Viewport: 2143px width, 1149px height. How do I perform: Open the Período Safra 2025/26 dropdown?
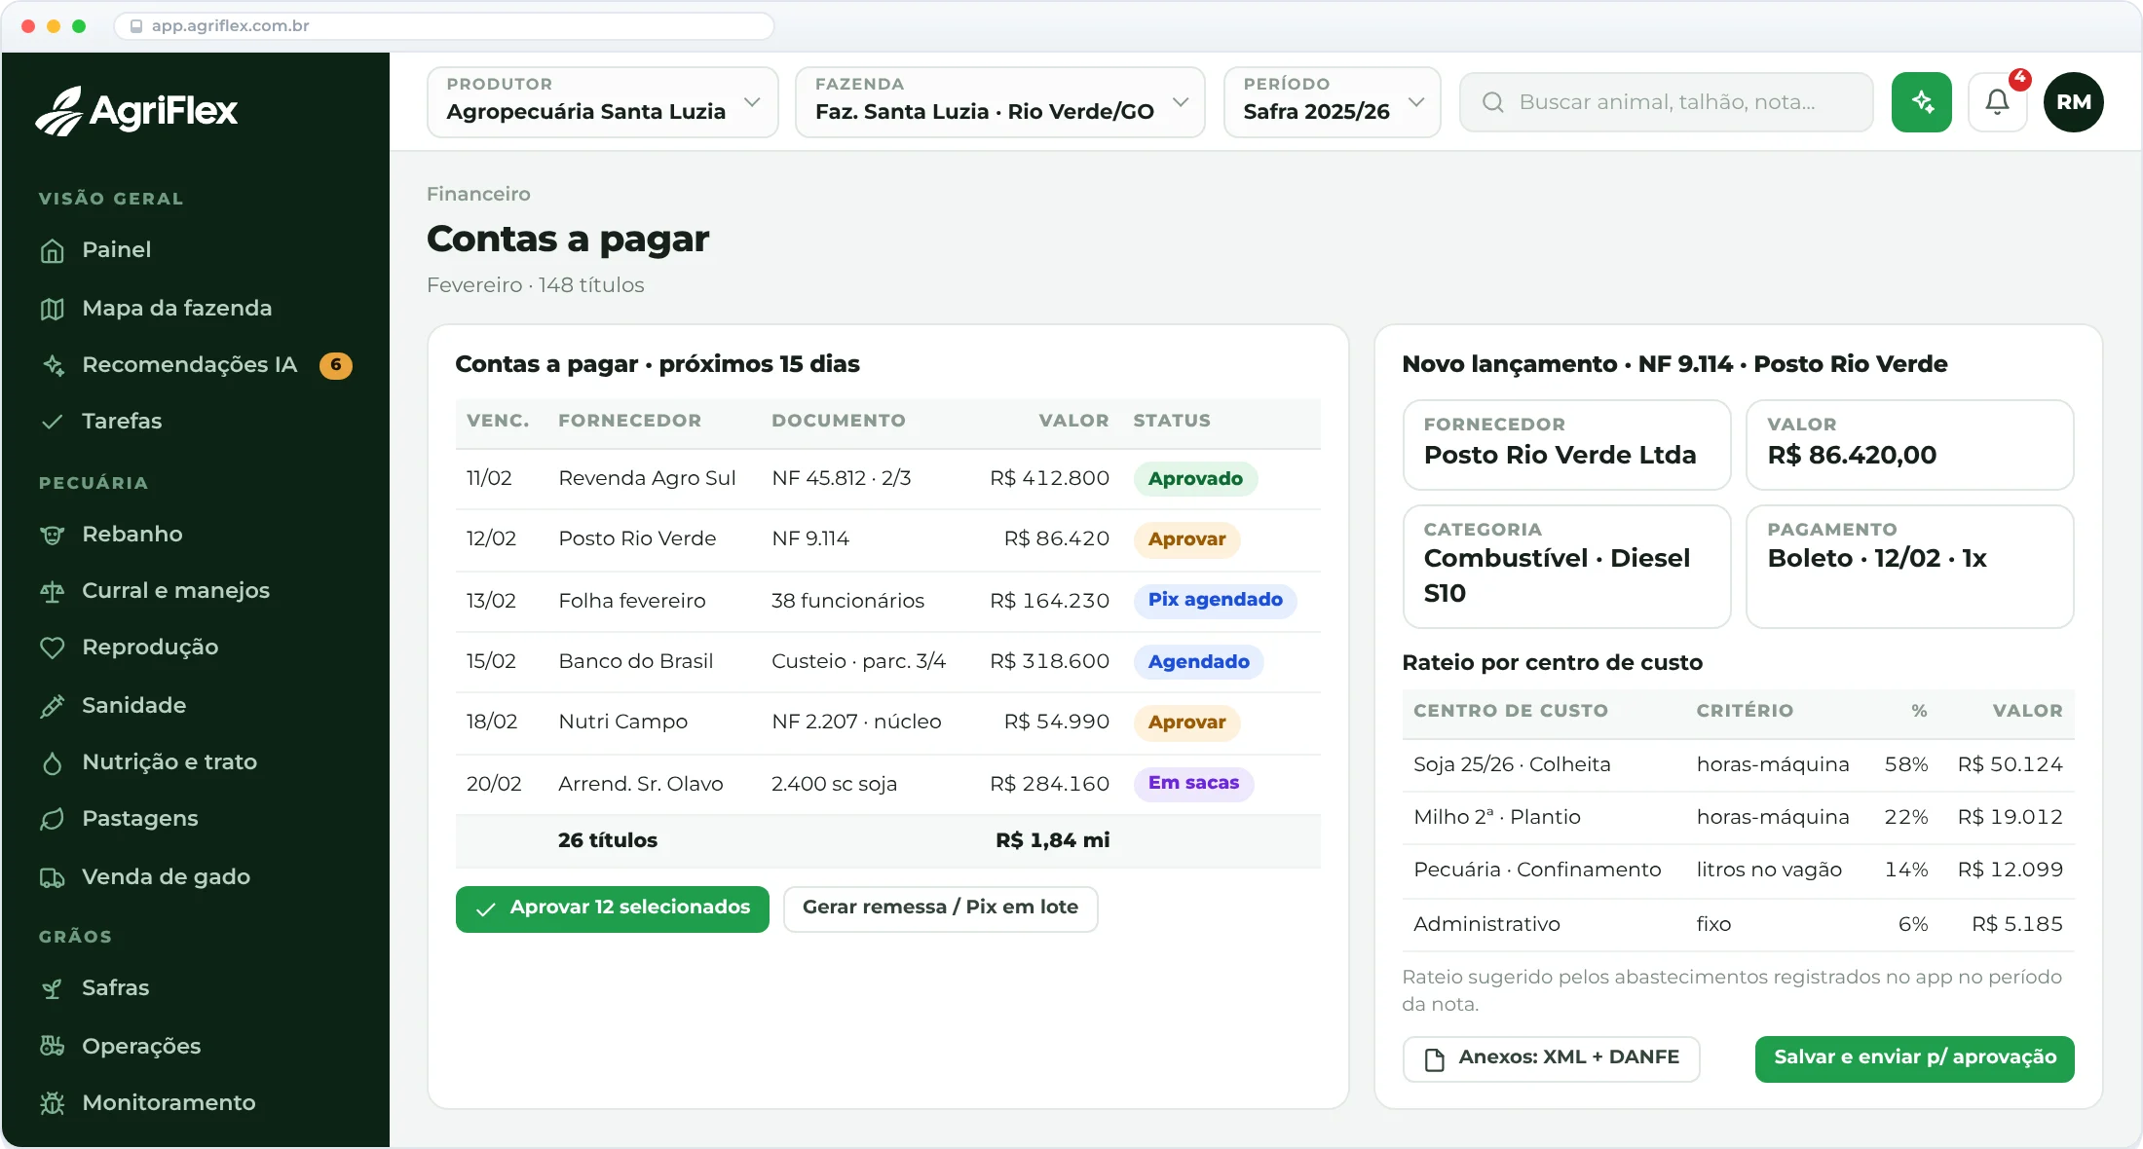[x=1332, y=102]
